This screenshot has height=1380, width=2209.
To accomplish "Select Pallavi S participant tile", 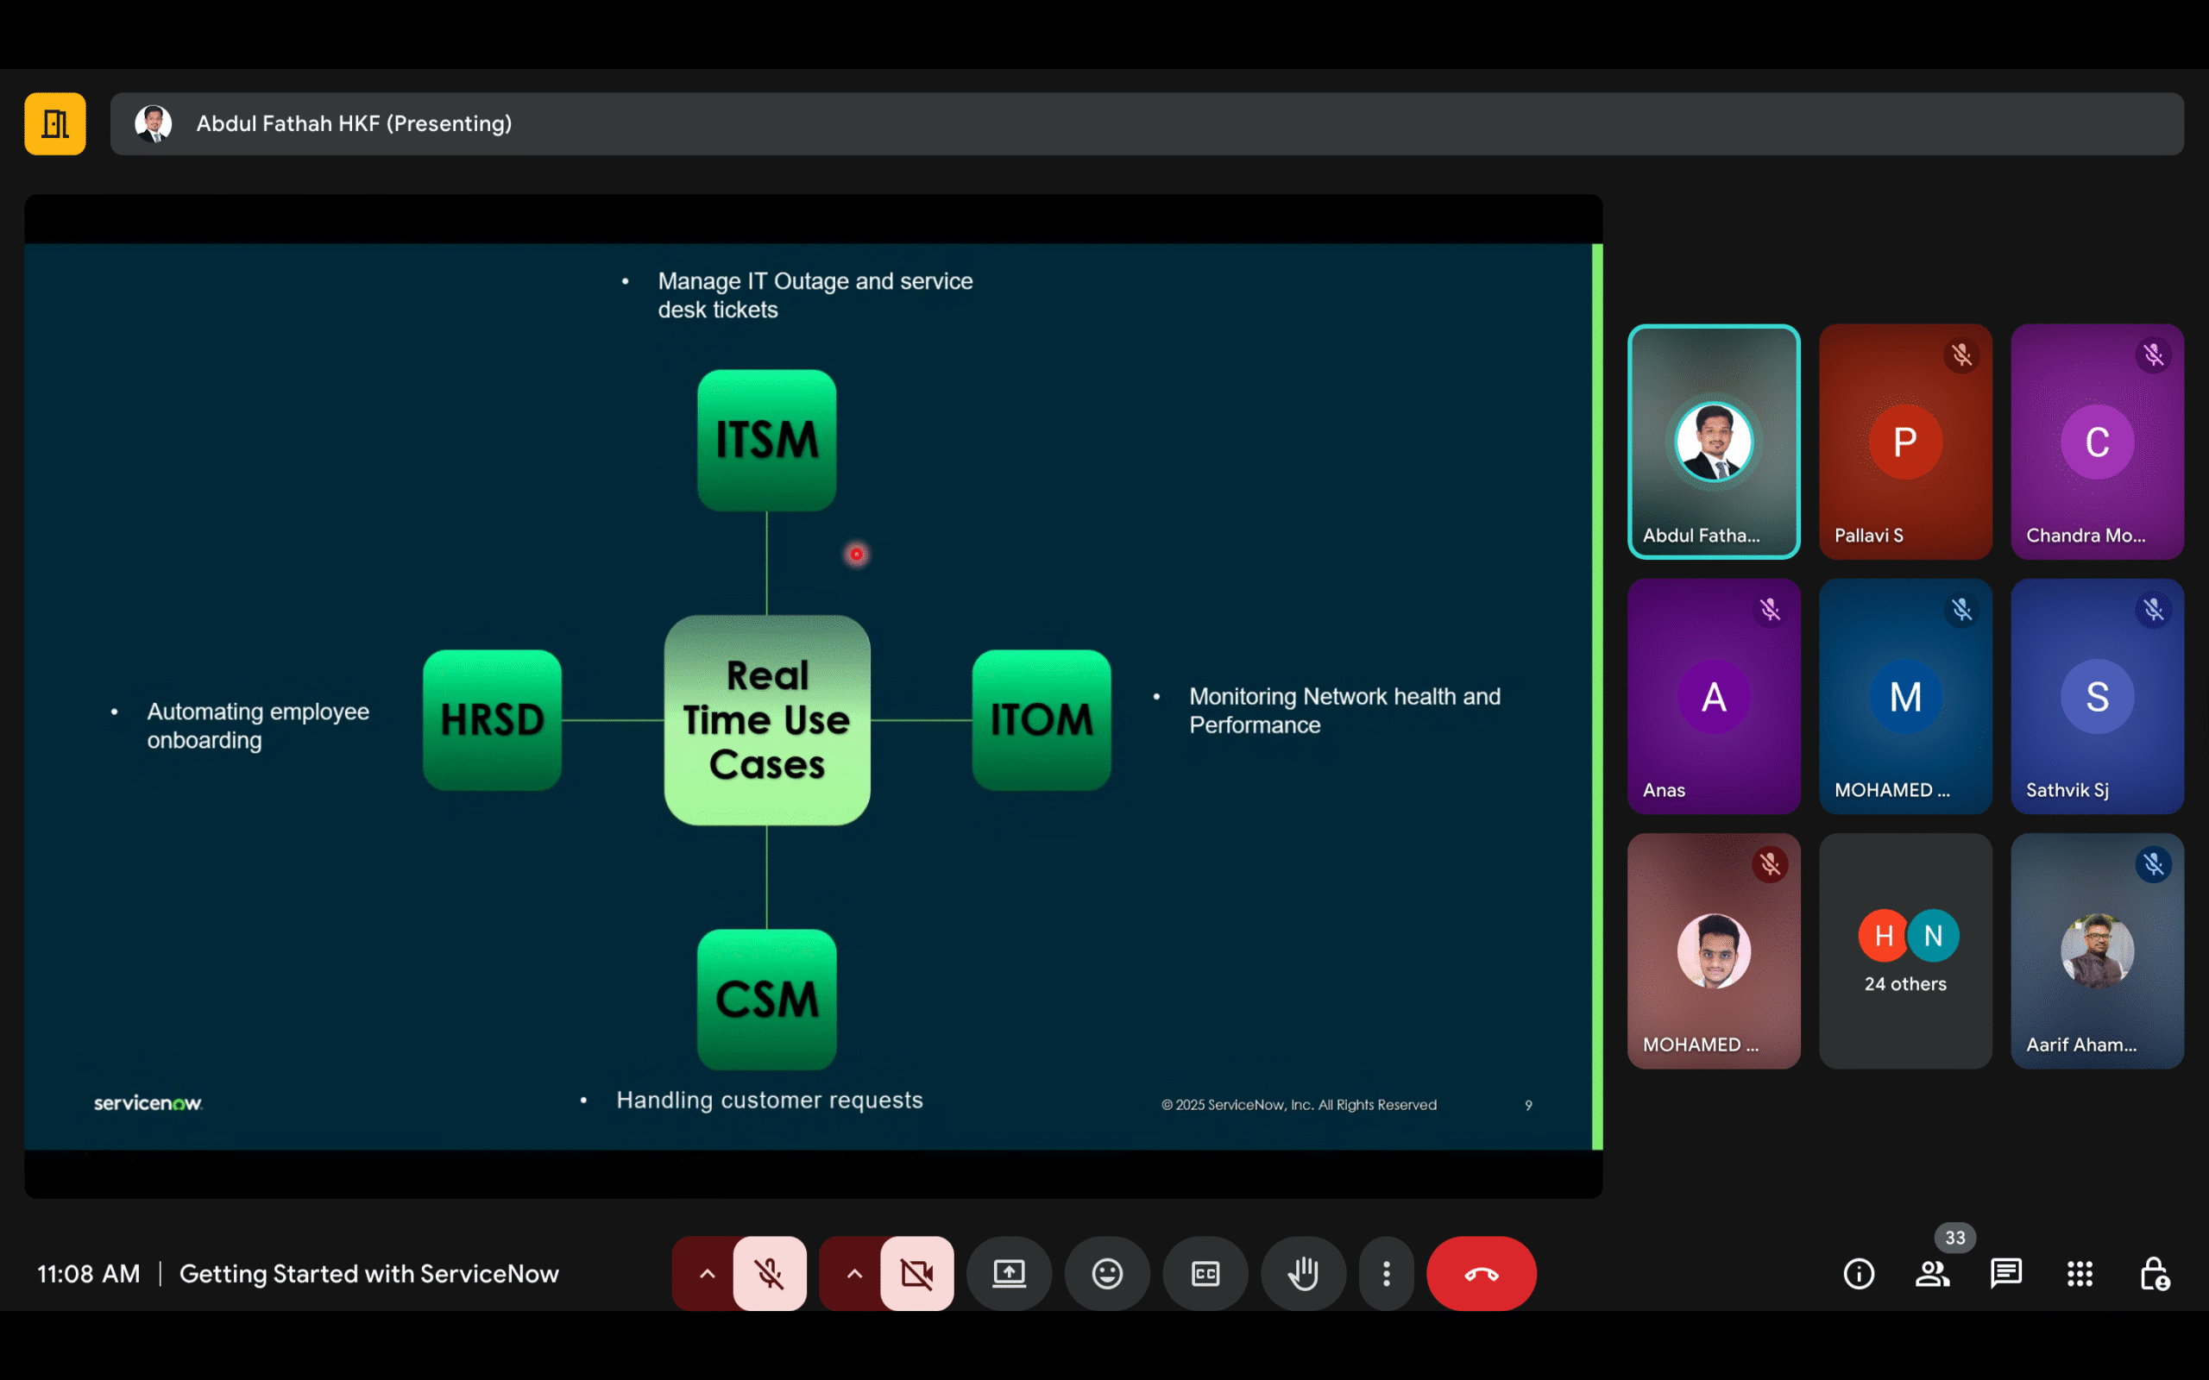I will pyautogui.click(x=1904, y=442).
